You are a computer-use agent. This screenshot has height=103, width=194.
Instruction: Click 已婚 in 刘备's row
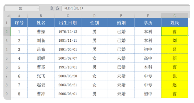click(121, 41)
